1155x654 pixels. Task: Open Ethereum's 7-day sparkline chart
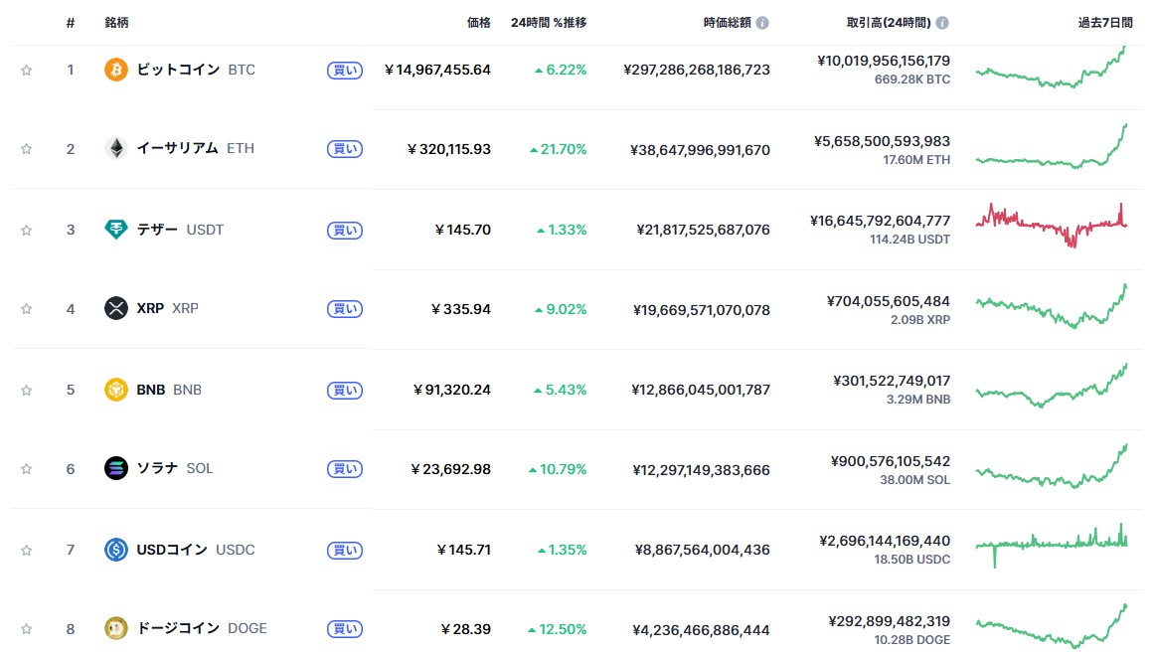[x=1052, y=146]
